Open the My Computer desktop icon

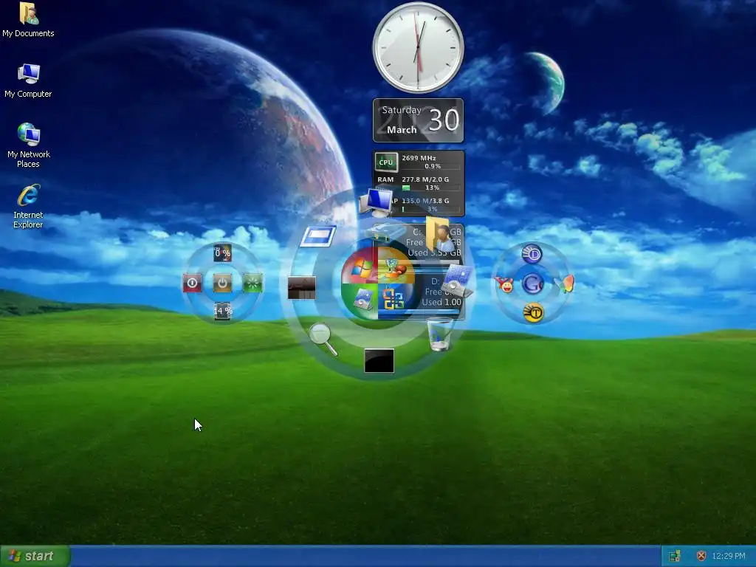(28, 80)
